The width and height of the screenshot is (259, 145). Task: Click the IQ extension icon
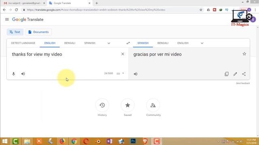227,10
